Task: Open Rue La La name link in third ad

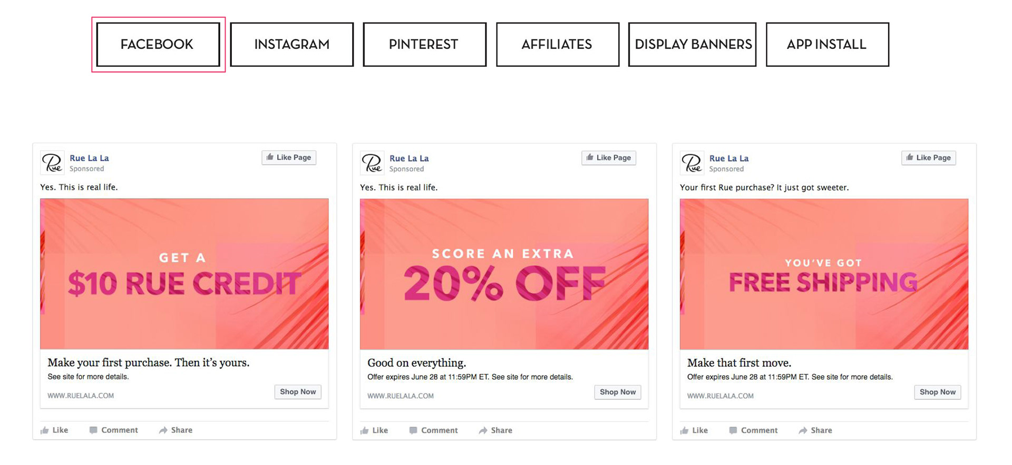Action: click(728, 159)
